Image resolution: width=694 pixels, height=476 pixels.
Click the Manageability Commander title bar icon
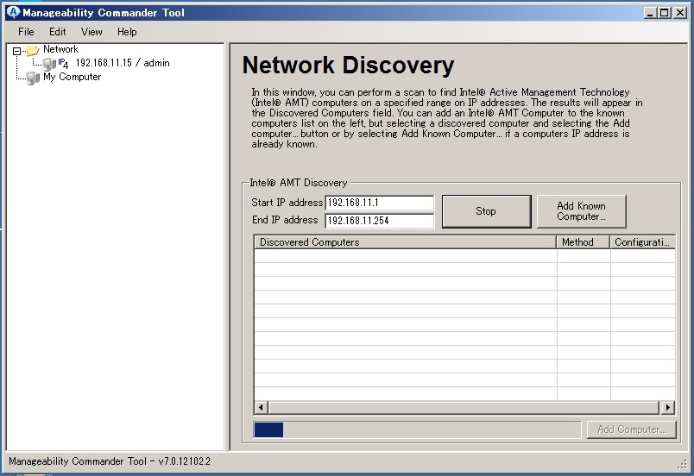[x=13, y=12]
